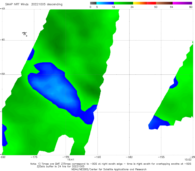Click the '-45' latitude axis label
Image resolution: width=195 pixels, height=171 pixels.
[2, 40]
